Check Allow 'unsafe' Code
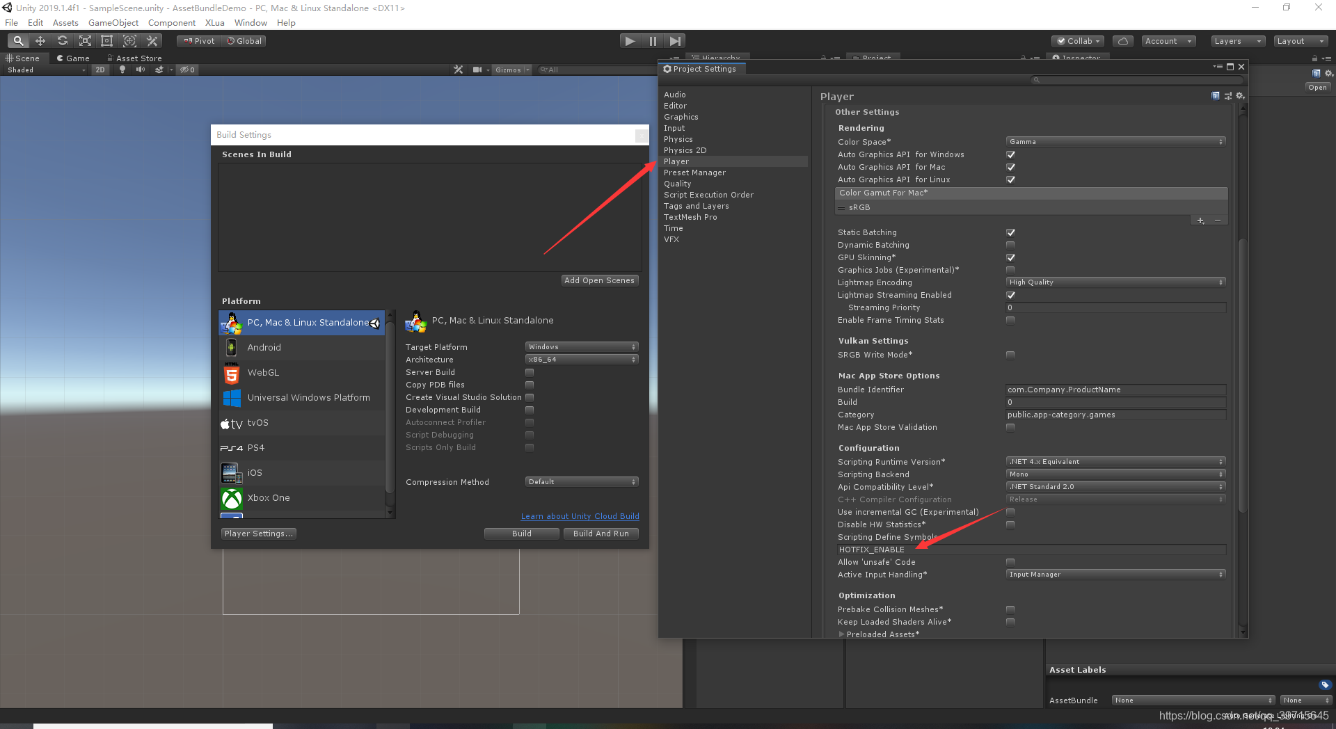Screen dimensions: 1336x729 1010,562
